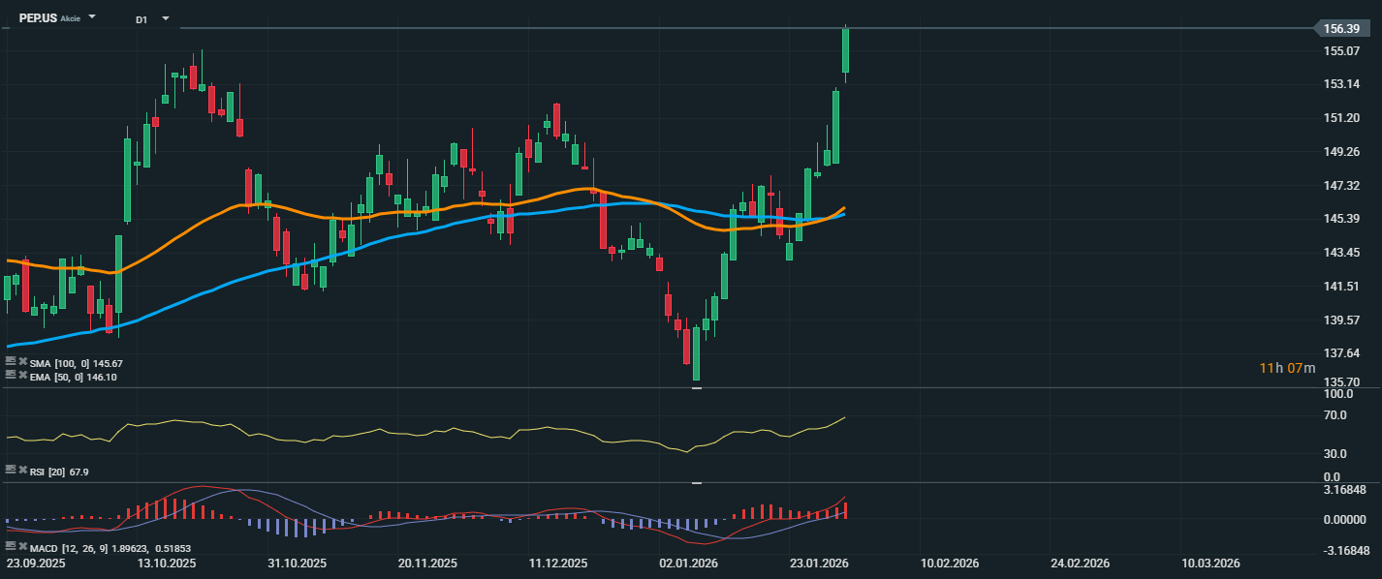Expand the PEP.US symbol dropdown arrow
The height and width of the screenshot is (579, 1382).
coord(92,17)
